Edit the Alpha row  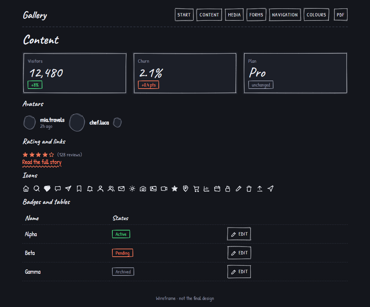click(x=239, y=234)
